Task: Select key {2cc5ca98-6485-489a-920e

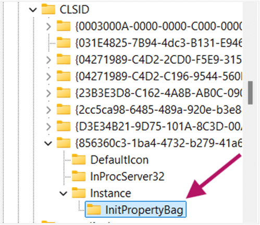Action: point(158,110)
